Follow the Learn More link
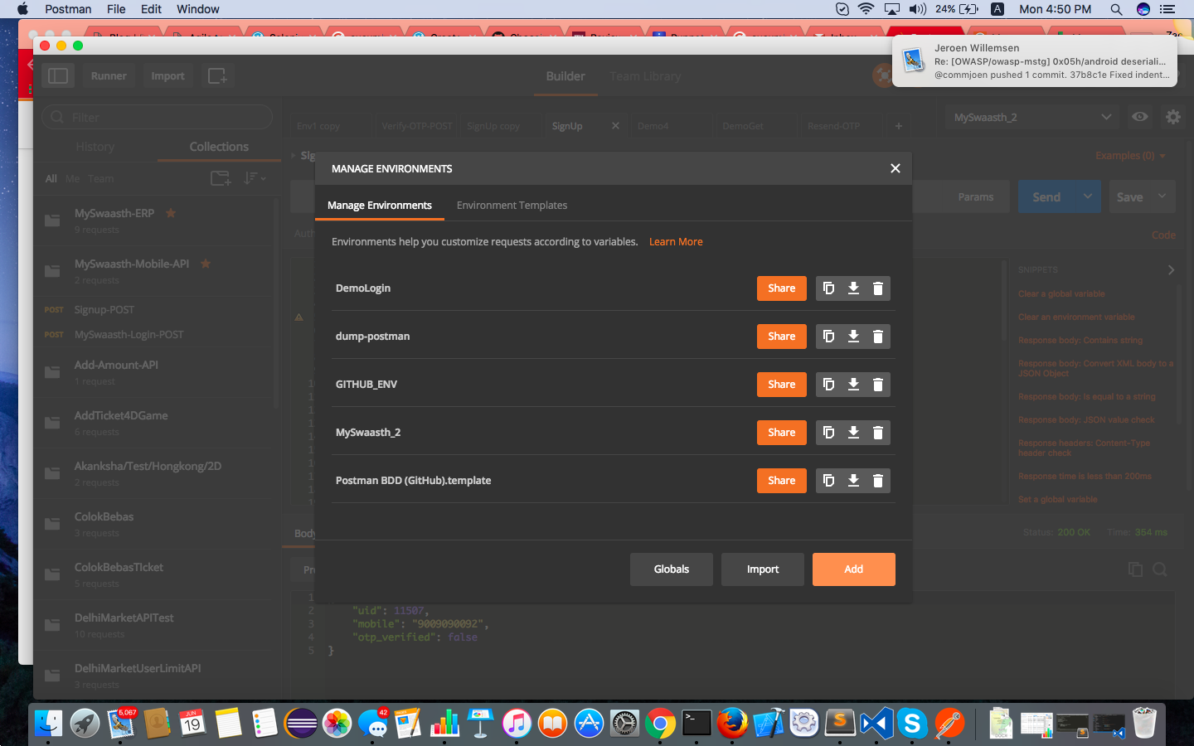This screenshot has height=746, width=1194. click(x=676, y=242)
